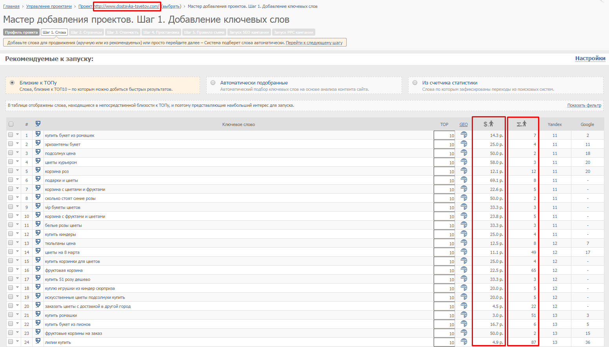This screenshot has height=347, width=609.
Task: Open GEO region icon for 'фруктовые корзины на заказ'
Action: [x=464, y=333]
